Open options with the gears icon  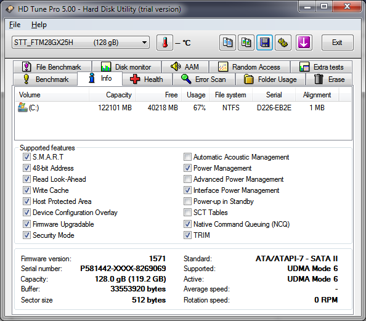point(283,43)
